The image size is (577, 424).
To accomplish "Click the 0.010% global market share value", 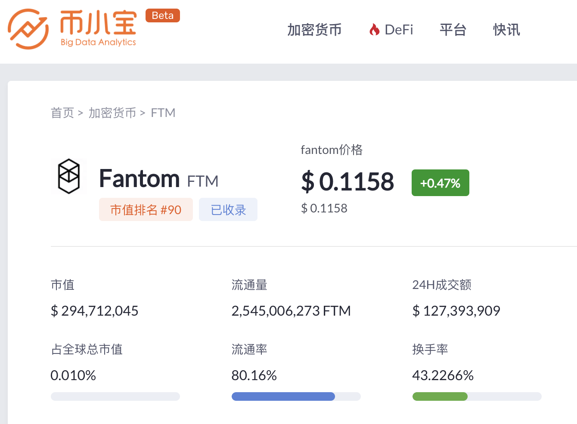I will [x=73, y=375].
